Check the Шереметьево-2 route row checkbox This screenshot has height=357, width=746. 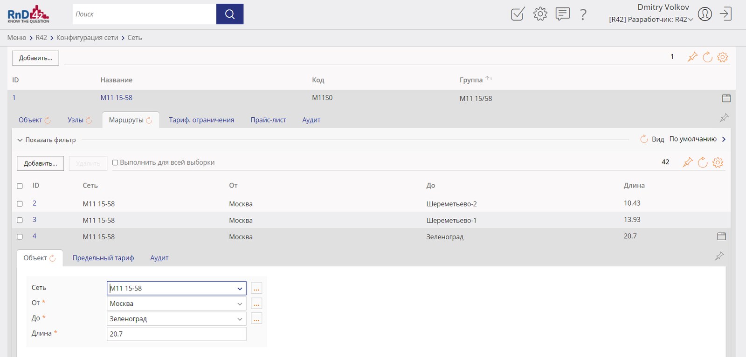coord(20,204)
